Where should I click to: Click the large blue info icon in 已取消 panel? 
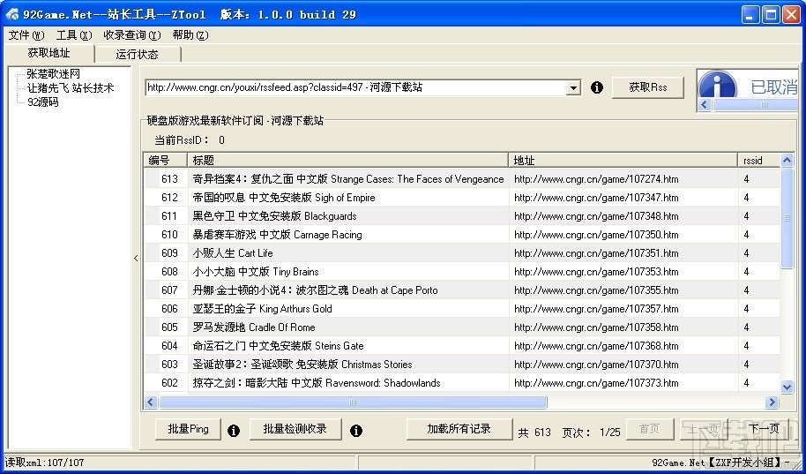tap(718, 85)
